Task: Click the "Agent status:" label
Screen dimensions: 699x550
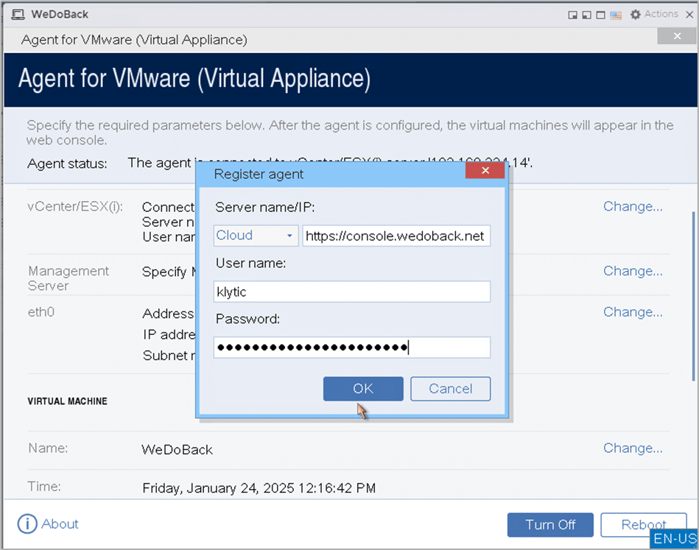Action: 67,163
